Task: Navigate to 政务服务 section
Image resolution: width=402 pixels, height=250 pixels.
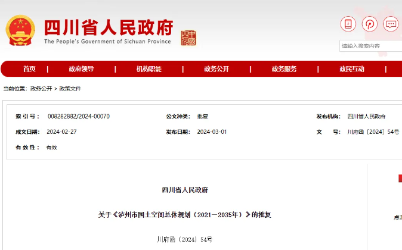Action: (x=284, y=69)
